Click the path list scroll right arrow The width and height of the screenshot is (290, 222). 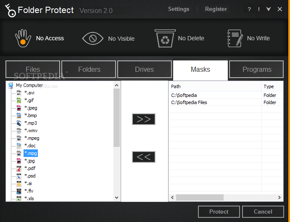pos(279,197)
